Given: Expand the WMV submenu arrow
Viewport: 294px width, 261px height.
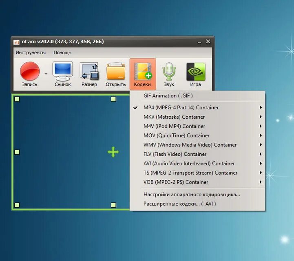Looking at the screenshot, I should (x=261, y=145).
